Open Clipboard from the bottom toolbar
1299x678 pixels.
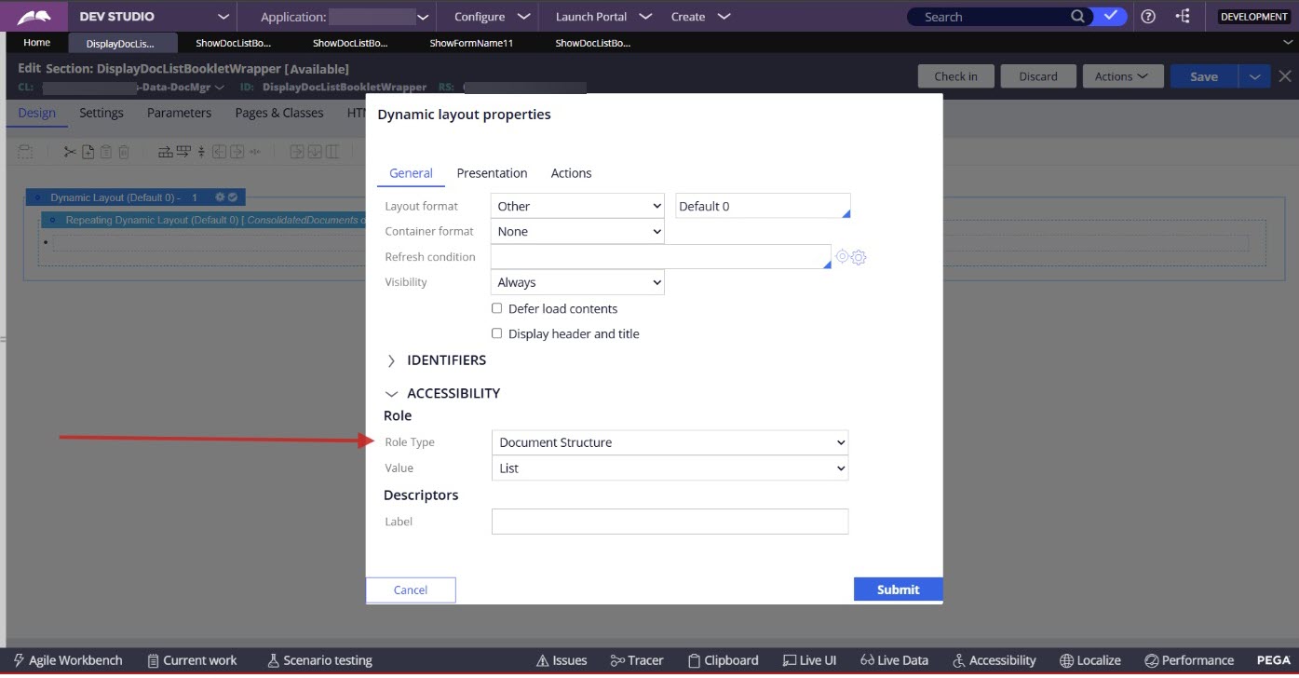coord(723,660)
